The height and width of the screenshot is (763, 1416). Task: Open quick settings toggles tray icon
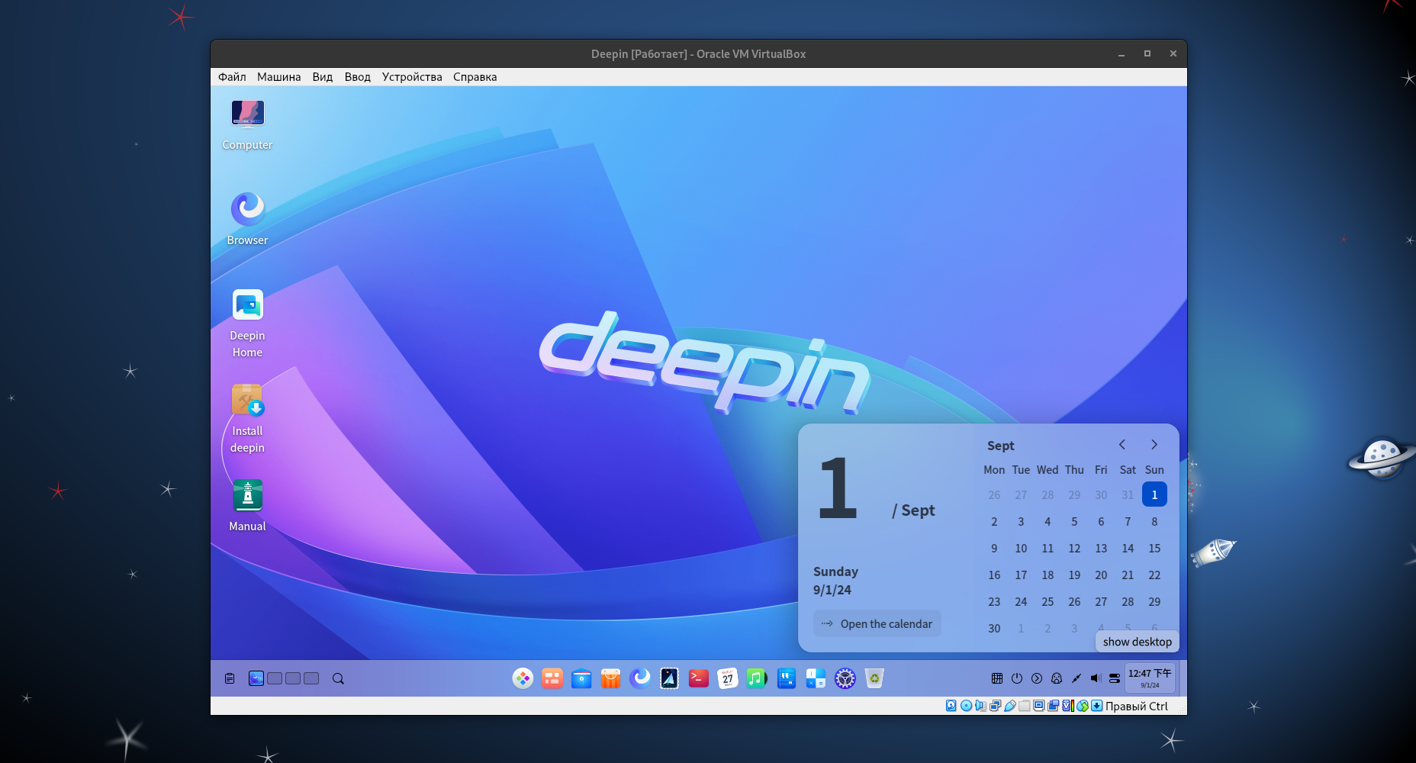tap(1115, 678)
